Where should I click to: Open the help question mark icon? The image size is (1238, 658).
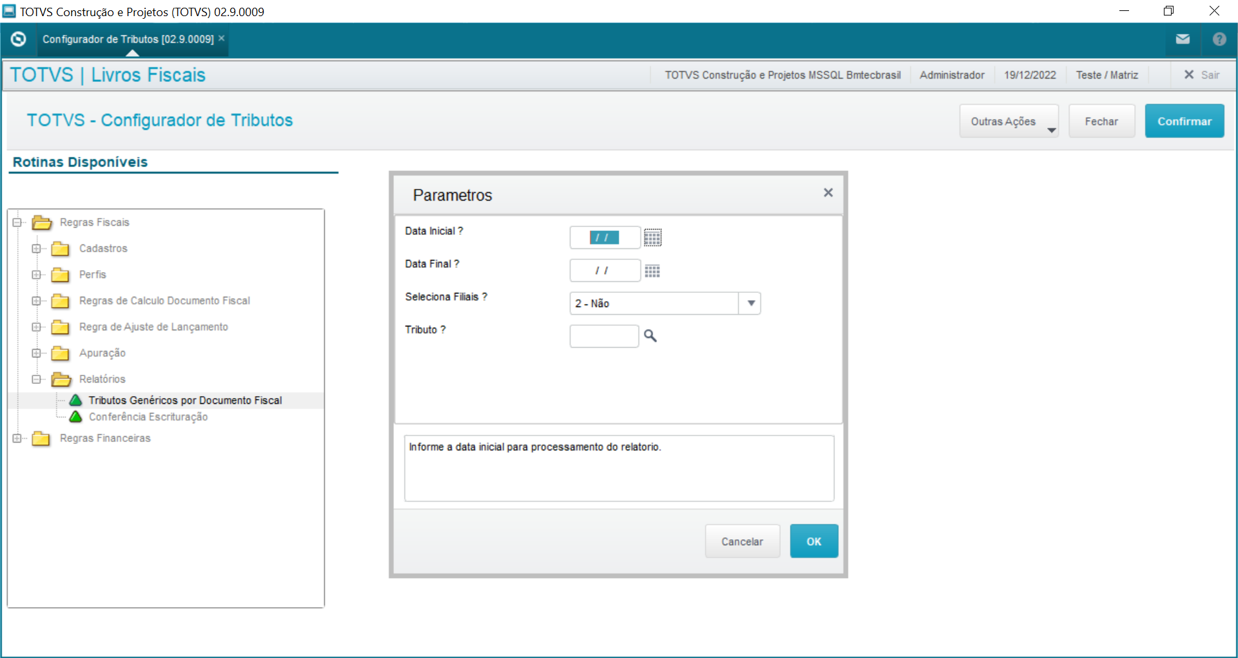[x=1219, y=39]
